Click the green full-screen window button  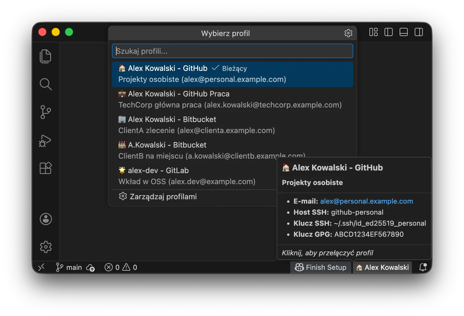(69, 32)
